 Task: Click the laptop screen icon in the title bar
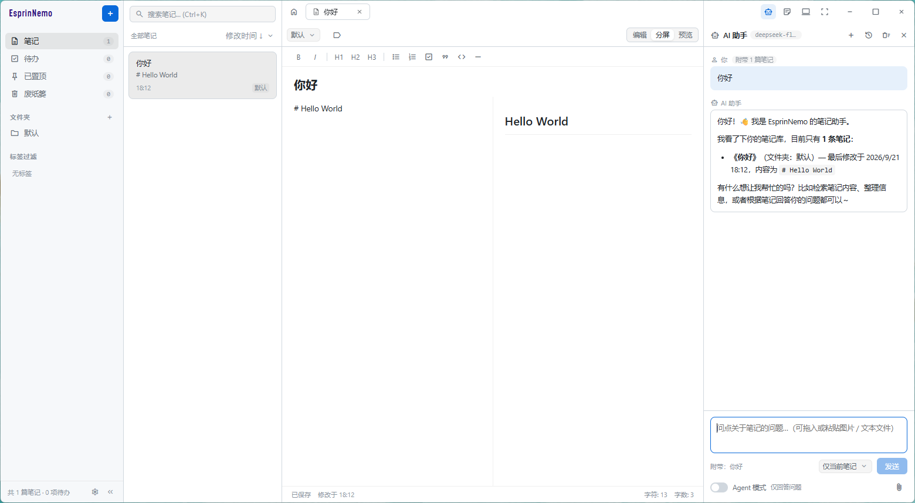[x=806, y=12]
